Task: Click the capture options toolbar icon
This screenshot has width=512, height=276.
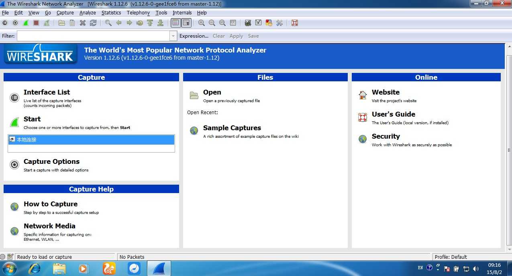Action: point(15,23)
